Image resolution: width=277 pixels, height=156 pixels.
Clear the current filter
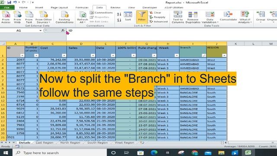[x=155, y=13]
